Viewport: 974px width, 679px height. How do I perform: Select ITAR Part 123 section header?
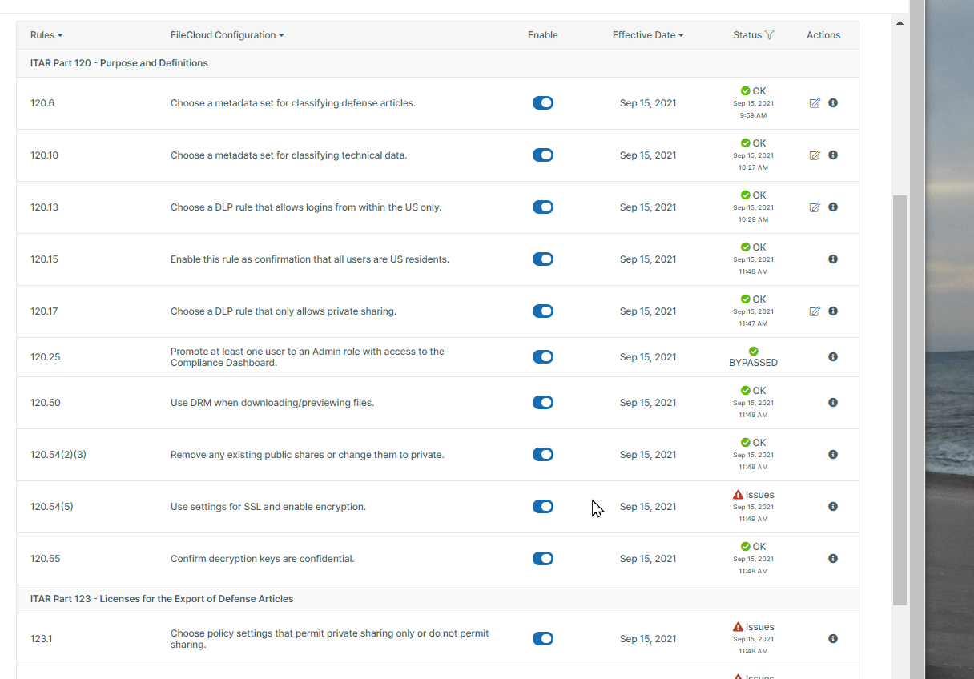pos(162,599)
